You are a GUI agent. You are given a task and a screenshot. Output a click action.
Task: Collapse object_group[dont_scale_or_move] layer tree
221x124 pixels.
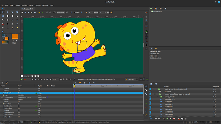click(155, 94)
